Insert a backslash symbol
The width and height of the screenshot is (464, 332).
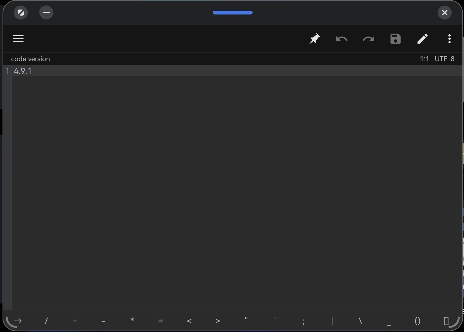click(x=360, y=321)
